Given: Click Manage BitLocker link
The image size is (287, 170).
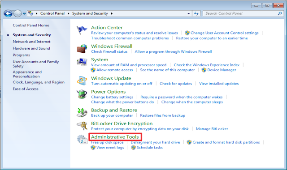Looking at the screenshot, I should click(212, 129).
